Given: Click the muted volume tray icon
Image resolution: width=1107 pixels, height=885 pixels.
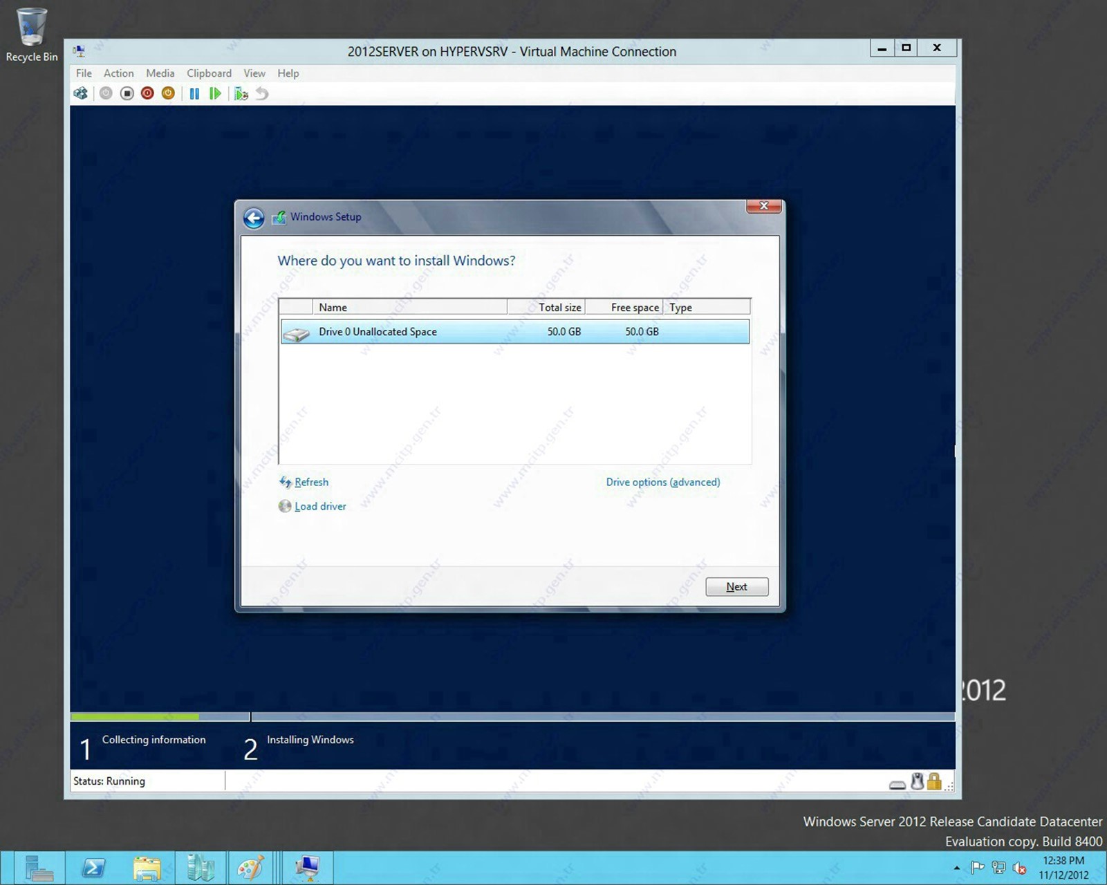Looking at the screenshot, I should point(1019,868).
